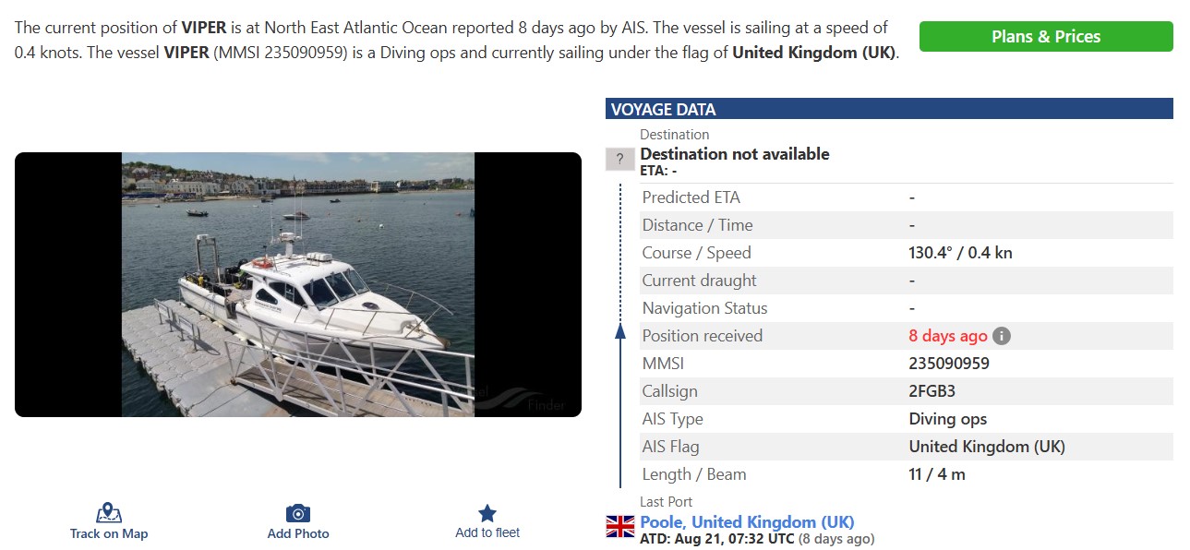Select the MMSI value 235090959
The image size is (1190, 550).
pos(949,364)
